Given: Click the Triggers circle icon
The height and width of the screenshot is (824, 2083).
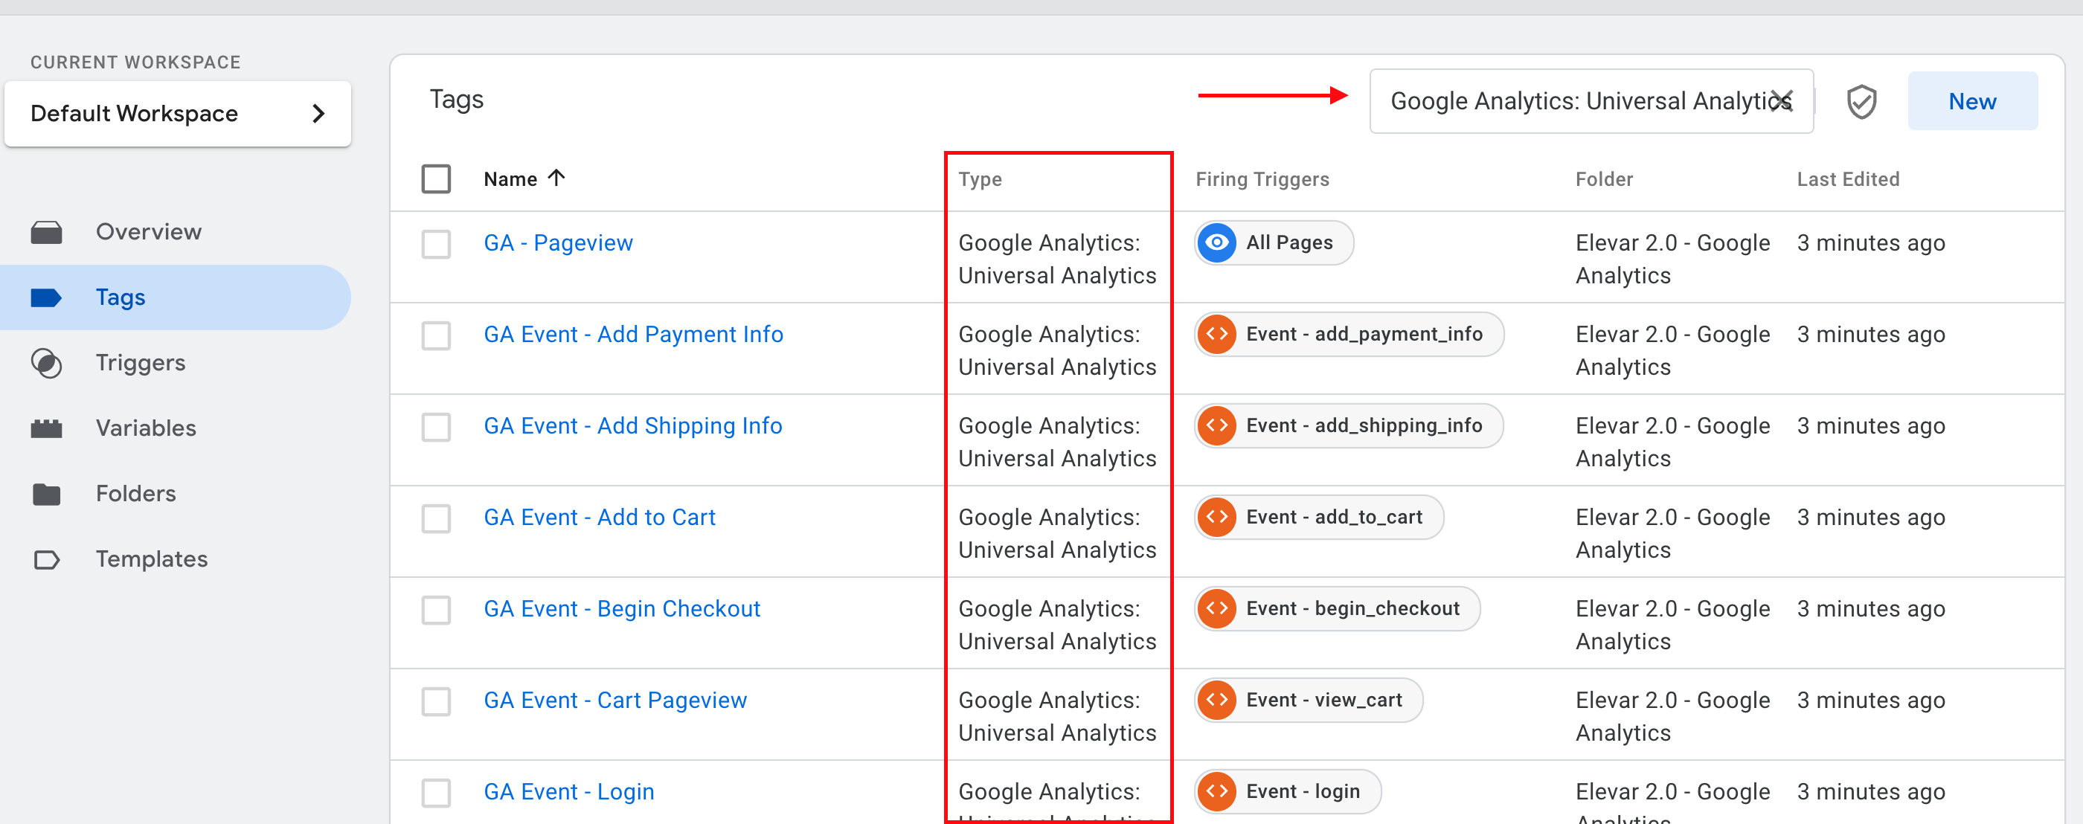Looking at the screenshot, I should pos(46,363).
